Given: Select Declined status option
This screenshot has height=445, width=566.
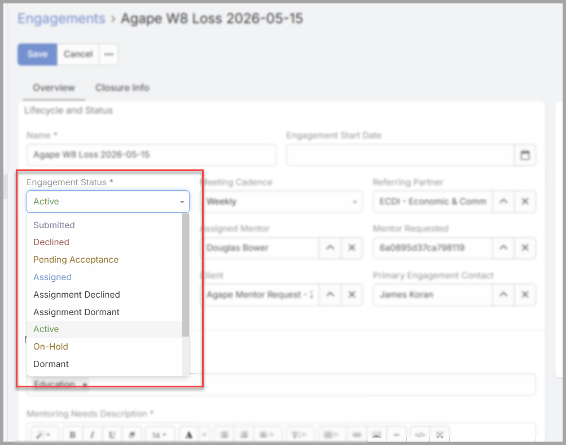Looking at the screenshot, I should click(105, 242).
